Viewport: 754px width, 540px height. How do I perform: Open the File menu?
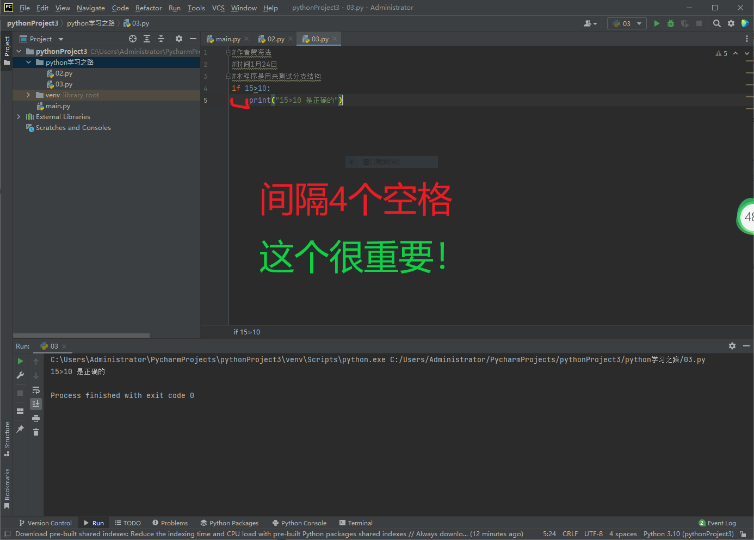coord(24,8)
